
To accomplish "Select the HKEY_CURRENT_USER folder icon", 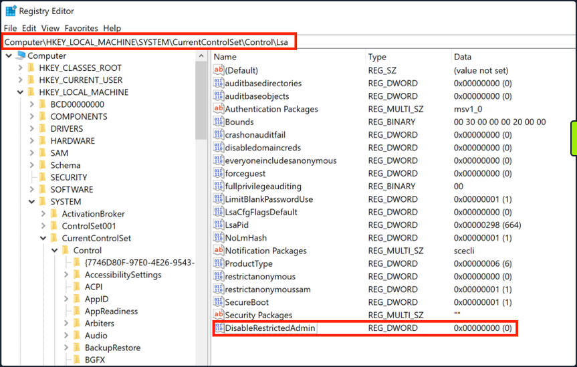I will coord(31,80).
